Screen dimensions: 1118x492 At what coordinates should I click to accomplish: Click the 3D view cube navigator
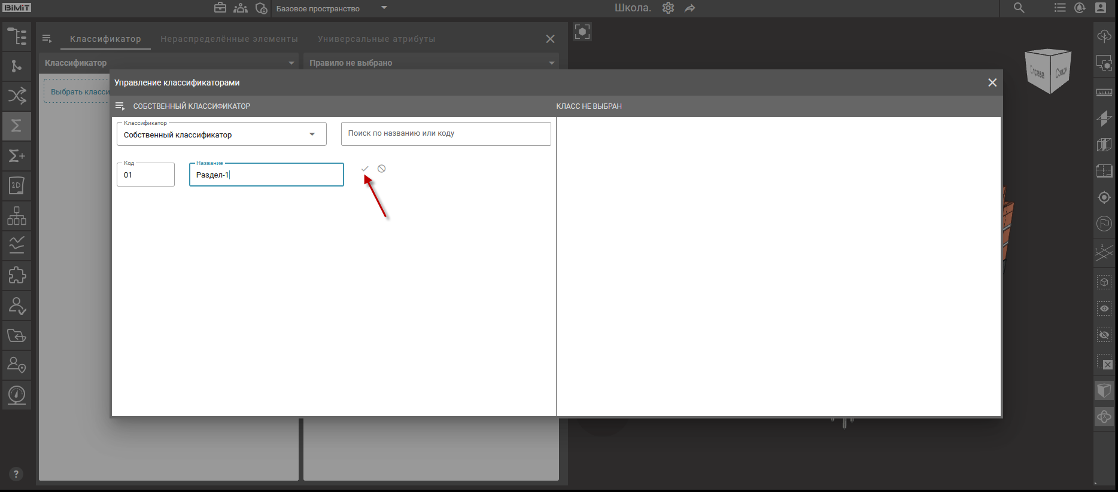[1047, 71]
